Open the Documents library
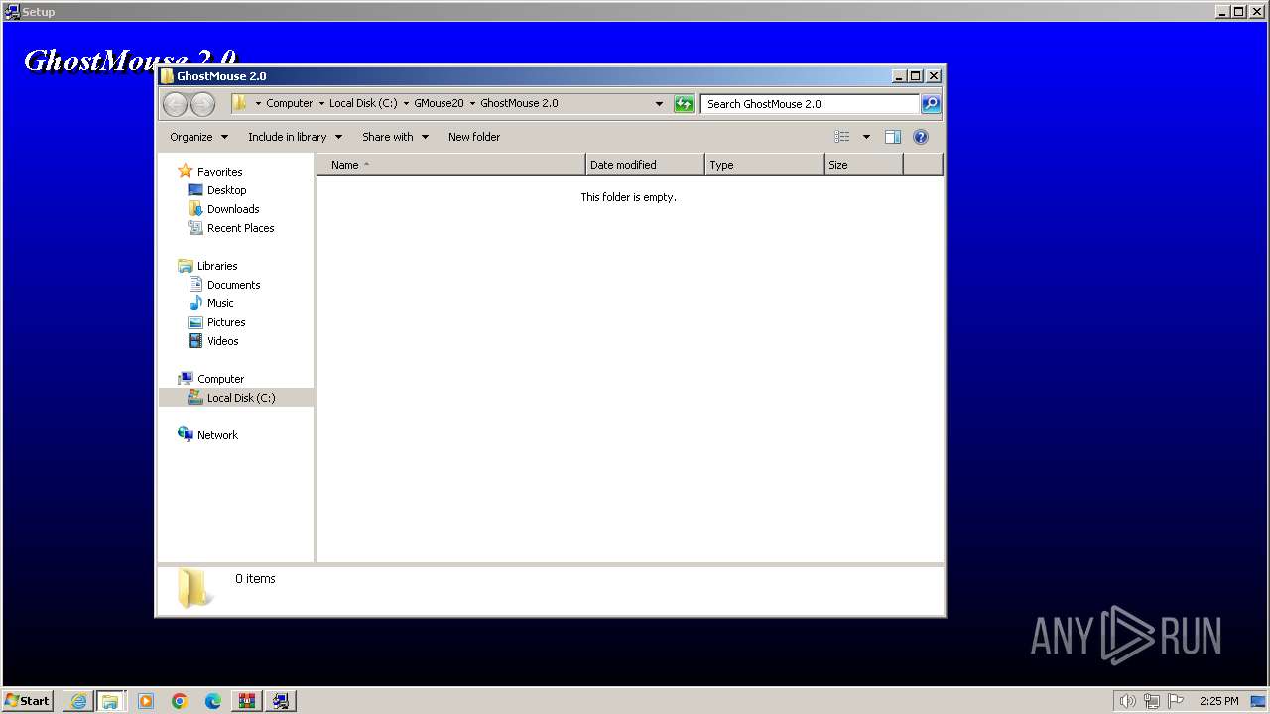This screenshot has width=1270, height=714. pyautogui.click(x=233, y=285)
